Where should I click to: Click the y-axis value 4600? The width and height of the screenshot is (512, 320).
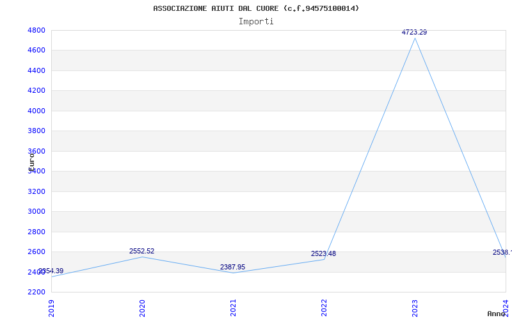point(36,51)
